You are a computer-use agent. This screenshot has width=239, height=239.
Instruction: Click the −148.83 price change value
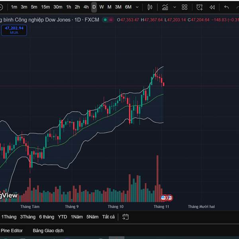point(219,20)
